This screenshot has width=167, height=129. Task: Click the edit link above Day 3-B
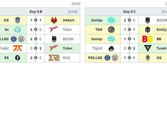76,4
